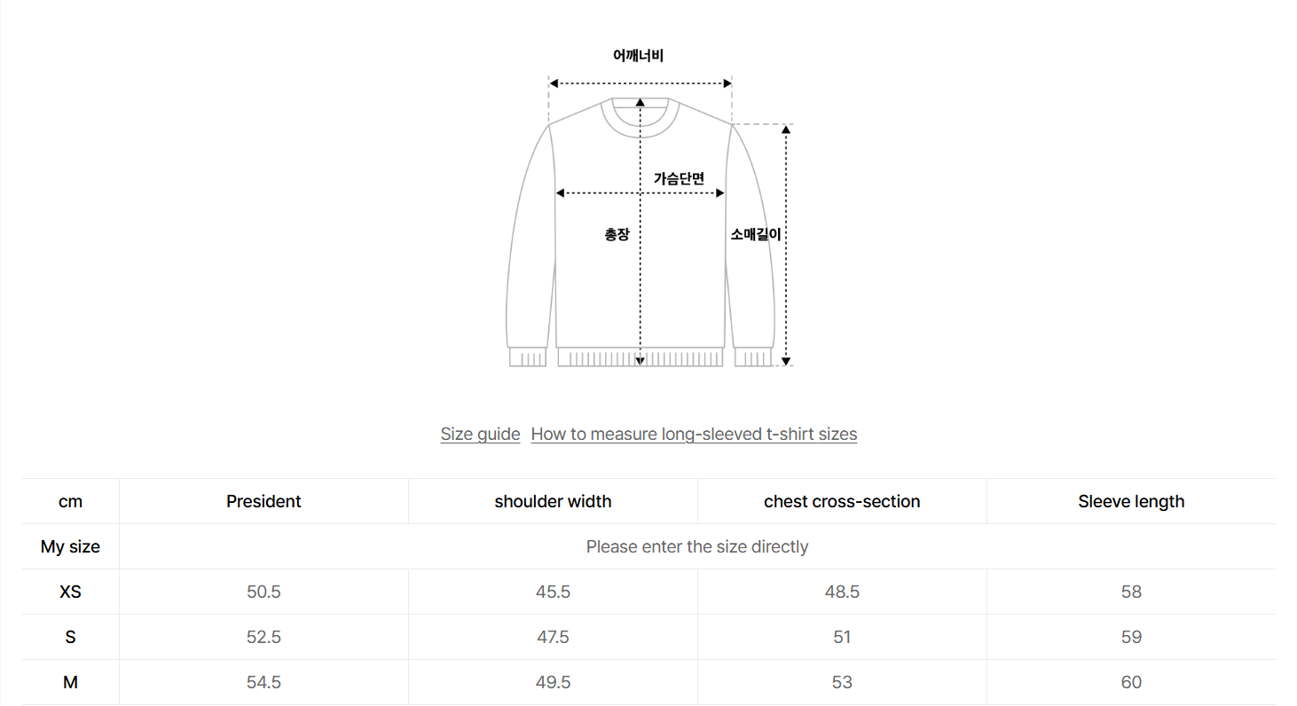
Task: Select the S size row label
Action: pos(70,637)
